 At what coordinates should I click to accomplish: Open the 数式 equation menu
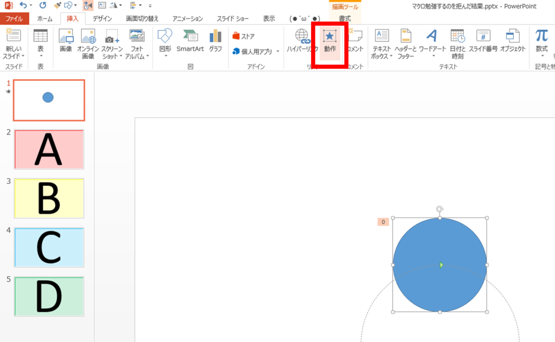pyautogui.click(x=541, y=43)
